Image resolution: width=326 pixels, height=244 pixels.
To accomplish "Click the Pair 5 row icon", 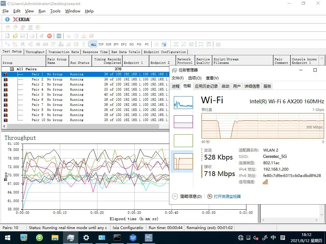I will tap(6, 94).
